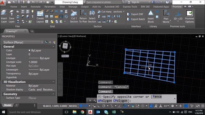Select the Model layout tab
The height and width of the screenshot is (115, 205).
(x=8, y=105)
